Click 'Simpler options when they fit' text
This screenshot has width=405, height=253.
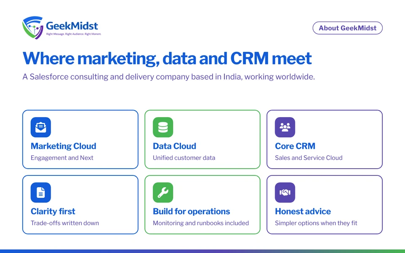pos(316,223)
